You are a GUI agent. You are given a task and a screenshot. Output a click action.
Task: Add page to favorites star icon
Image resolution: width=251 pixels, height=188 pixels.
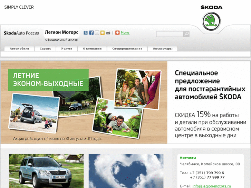coord(103,33)
